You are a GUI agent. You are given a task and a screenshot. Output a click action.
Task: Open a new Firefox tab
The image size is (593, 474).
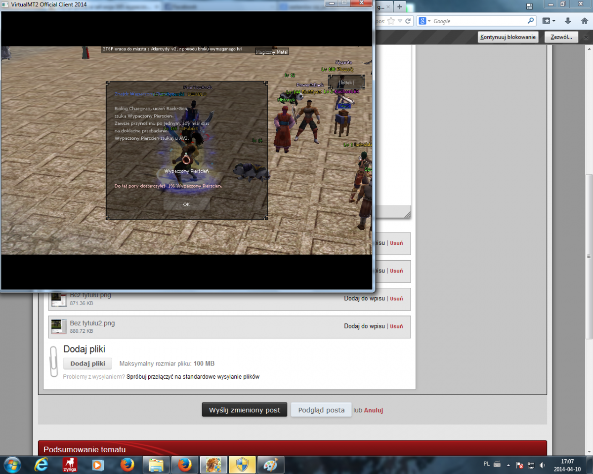tap(400, 6)
